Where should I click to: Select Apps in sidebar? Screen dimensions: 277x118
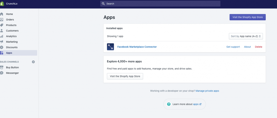(19, 53)
